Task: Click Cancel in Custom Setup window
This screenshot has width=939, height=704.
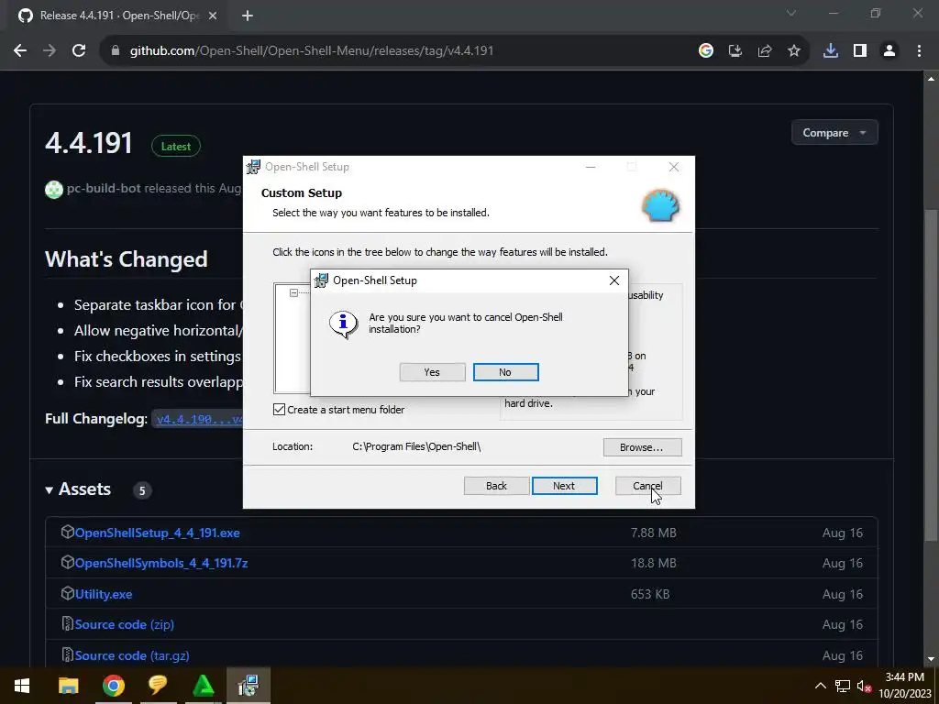Action: coord(647,486)
